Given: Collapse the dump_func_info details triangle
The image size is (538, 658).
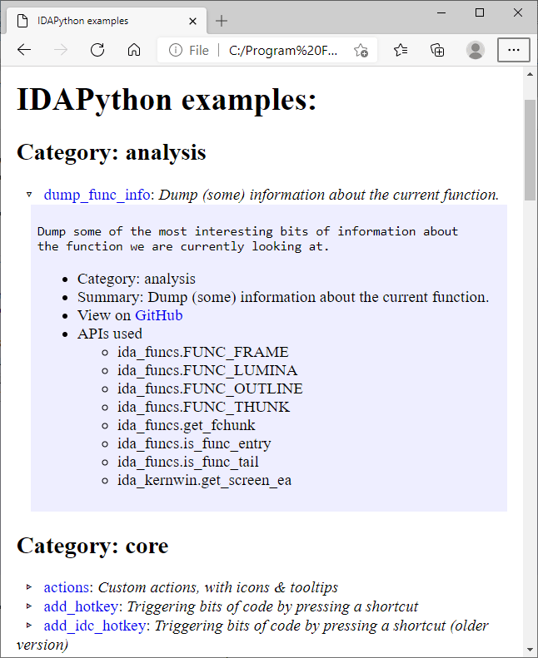Looking at the screenshot, I should tap(29, 195).
